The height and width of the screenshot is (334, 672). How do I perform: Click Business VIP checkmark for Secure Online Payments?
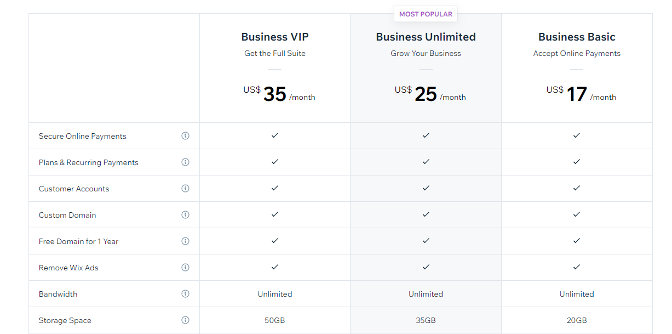tap(275, 135)
